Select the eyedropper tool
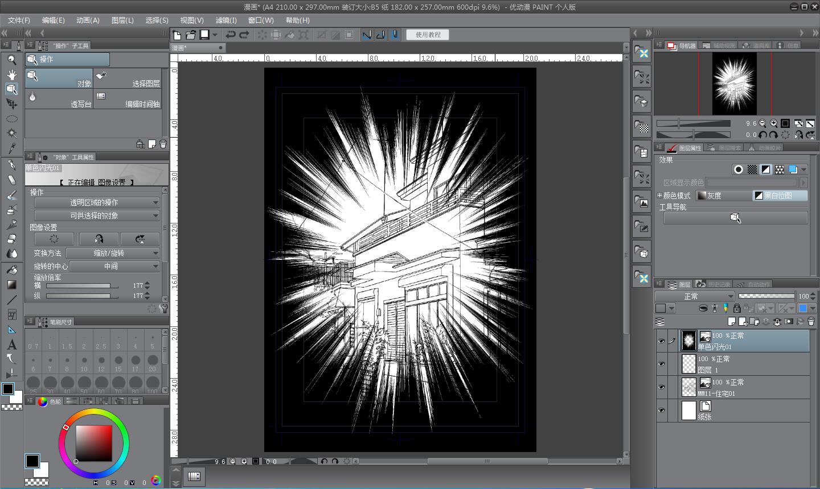 point(11,148)
